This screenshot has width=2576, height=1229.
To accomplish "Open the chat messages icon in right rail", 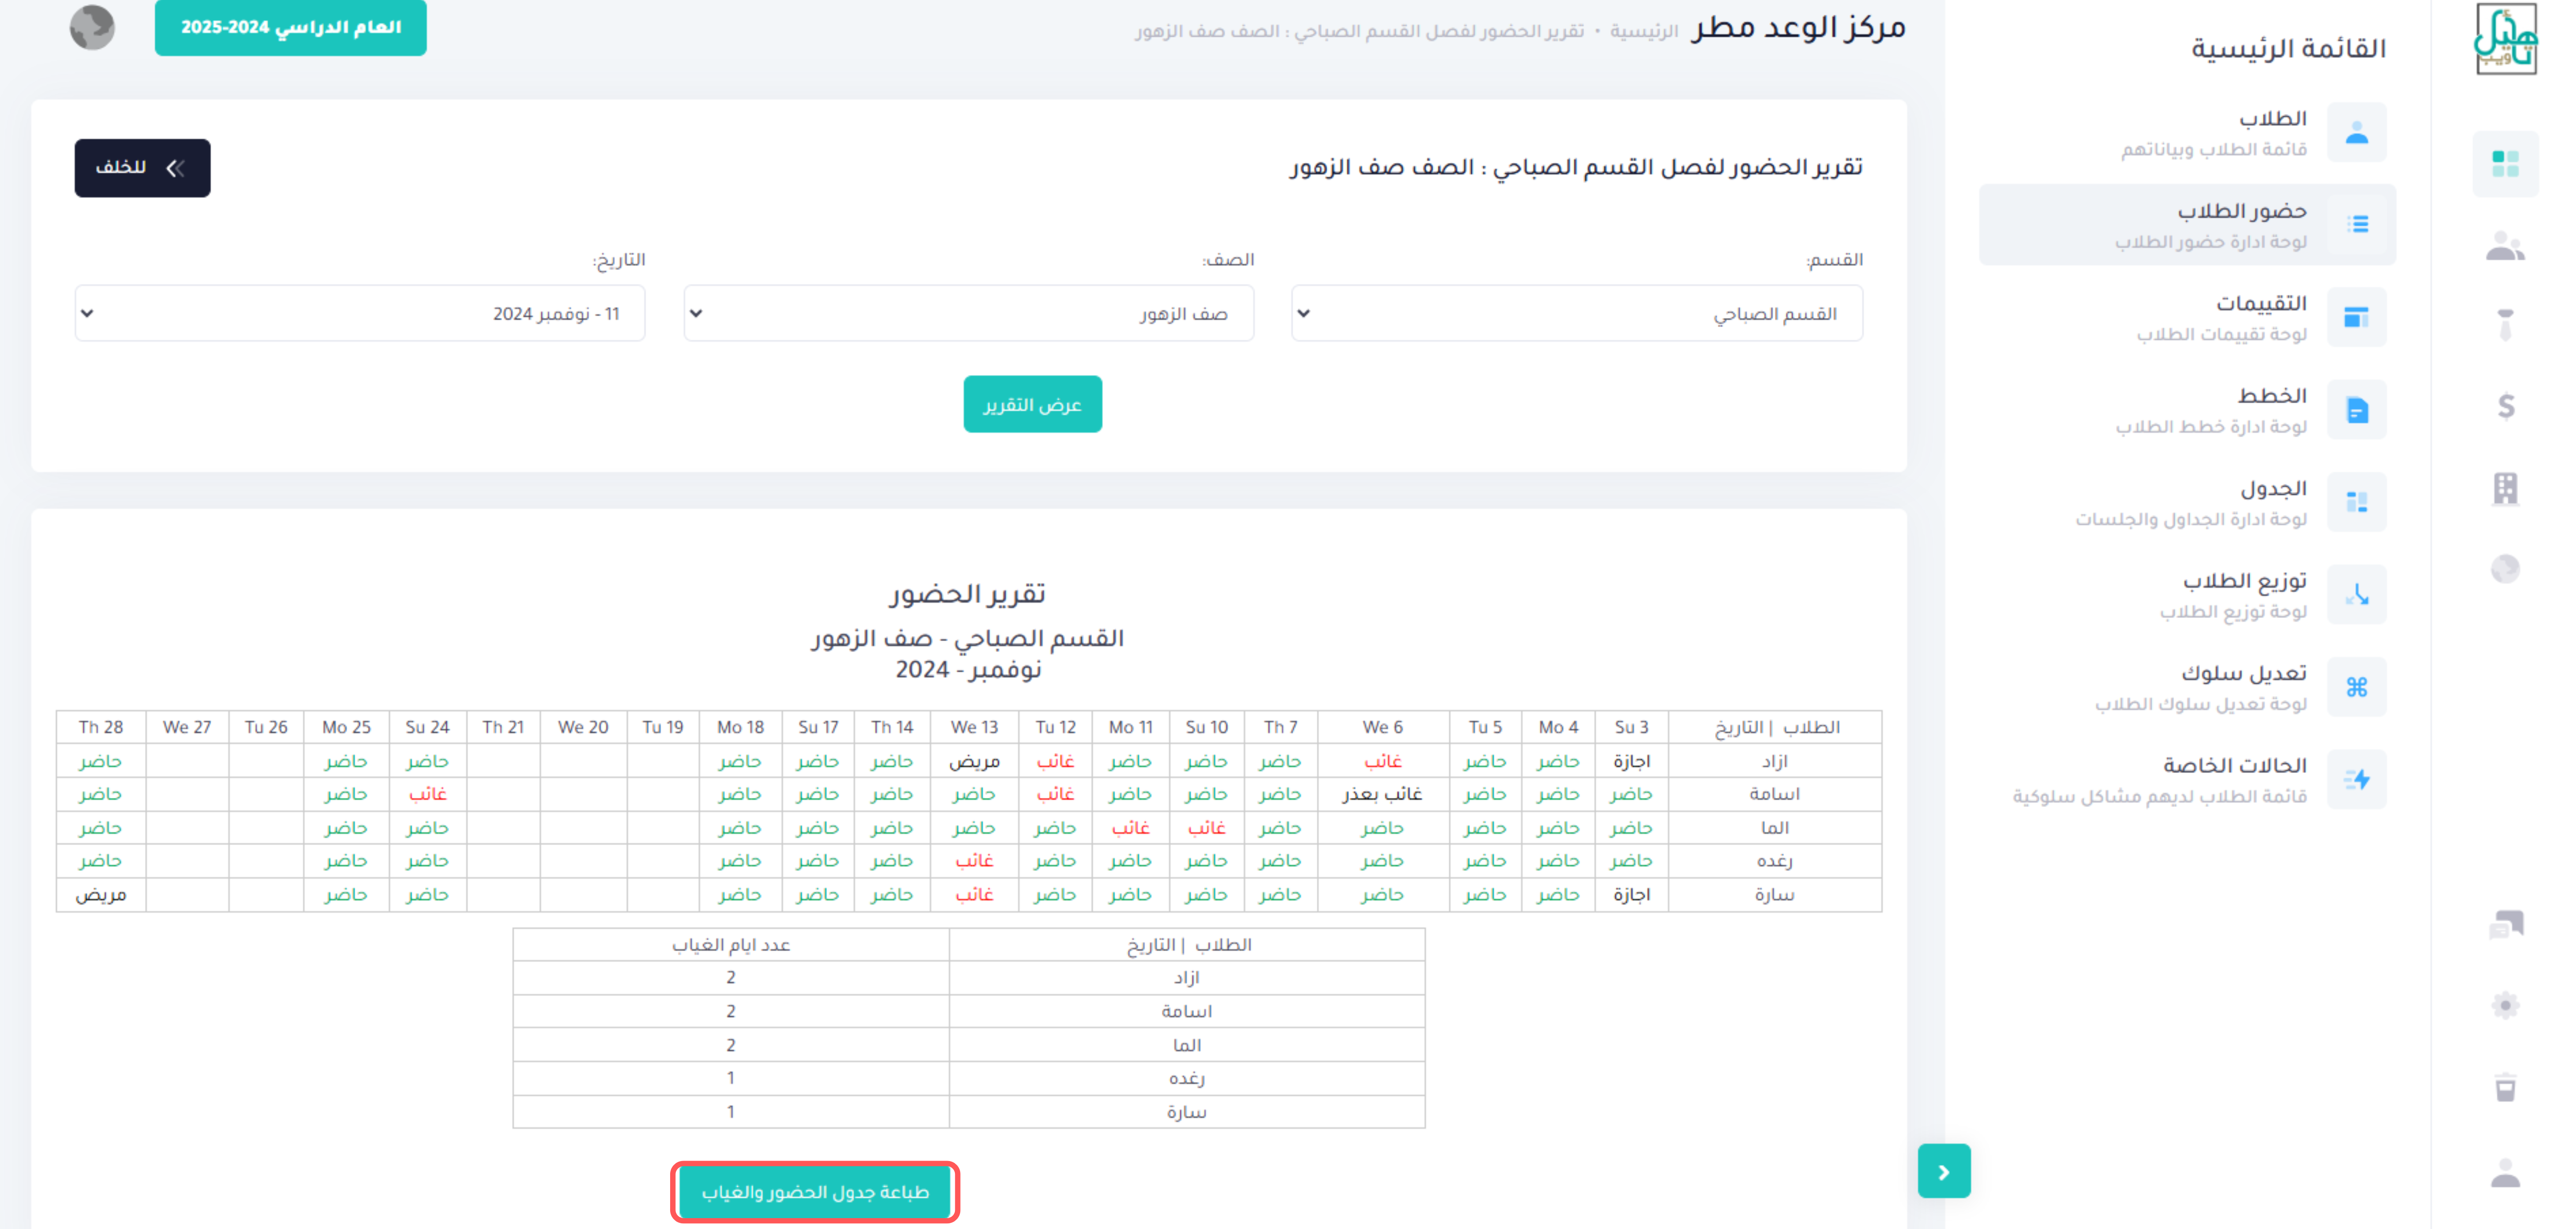I will point(2505,924).
